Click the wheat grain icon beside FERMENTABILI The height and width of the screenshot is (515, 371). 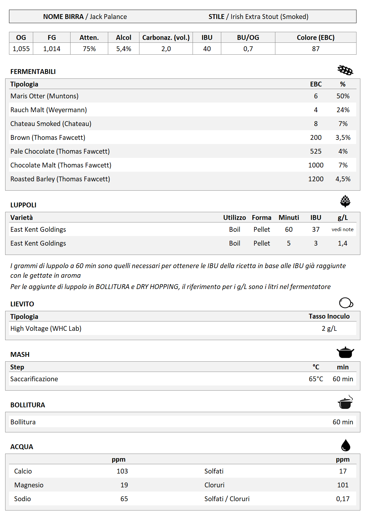[345, 70]
